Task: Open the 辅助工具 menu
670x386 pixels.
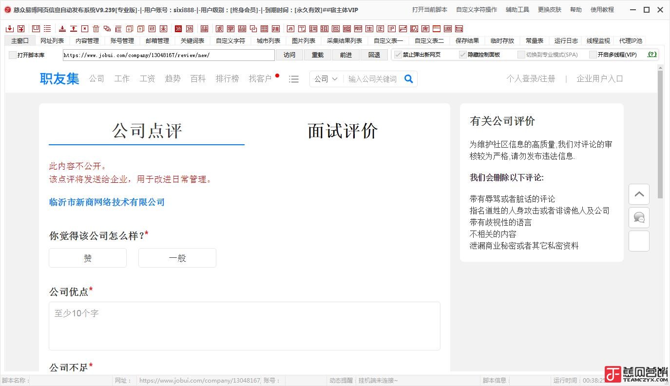Action: (x=517, y=10)
